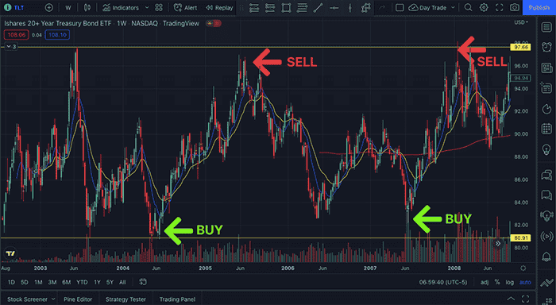Switch to the Pine Editor tab

[78, 299]
